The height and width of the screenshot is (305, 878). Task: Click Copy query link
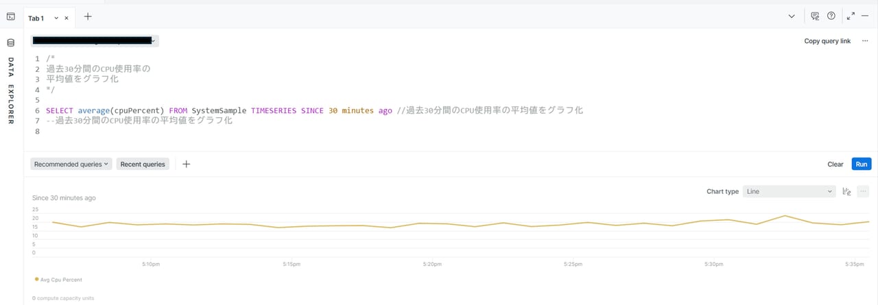coord(827,41)
